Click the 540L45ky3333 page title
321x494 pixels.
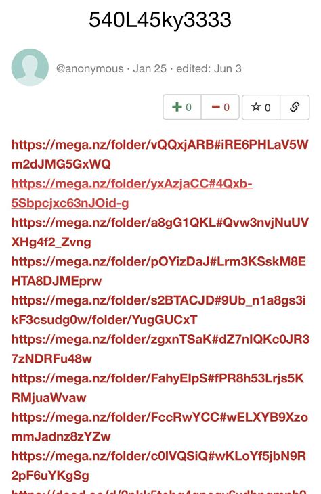(x=160, y=20)
